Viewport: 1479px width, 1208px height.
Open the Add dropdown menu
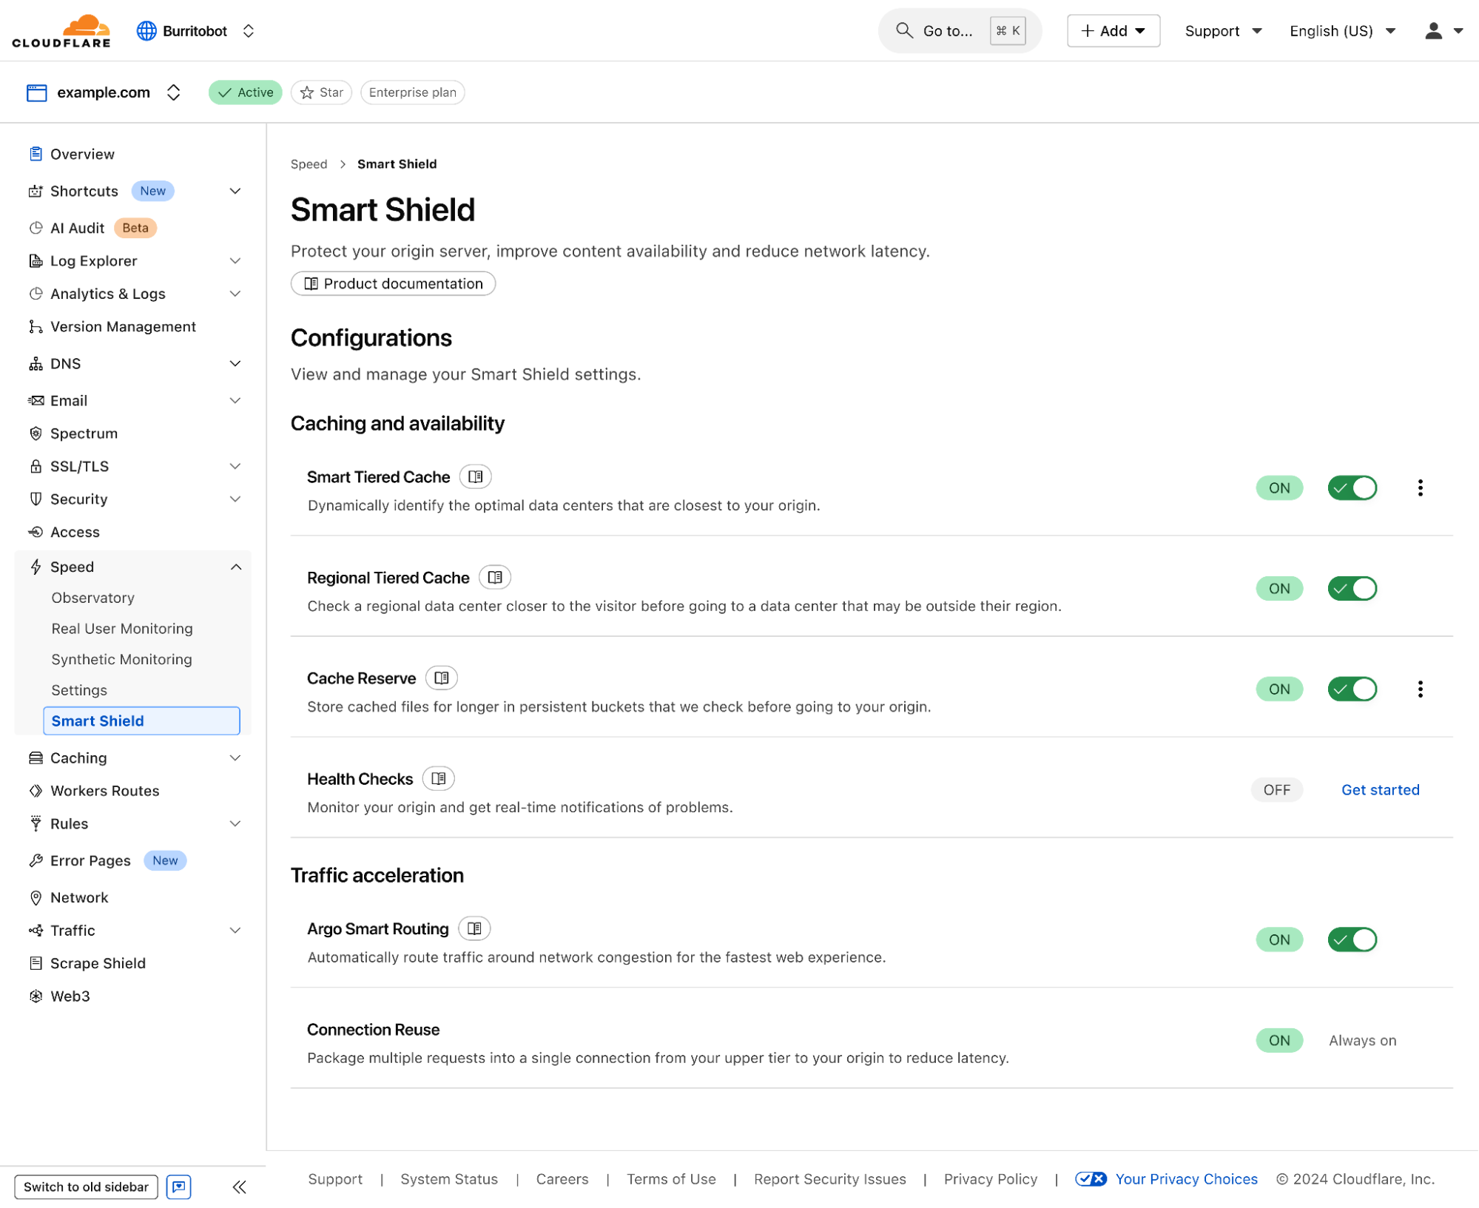(x=1113, y=31)
